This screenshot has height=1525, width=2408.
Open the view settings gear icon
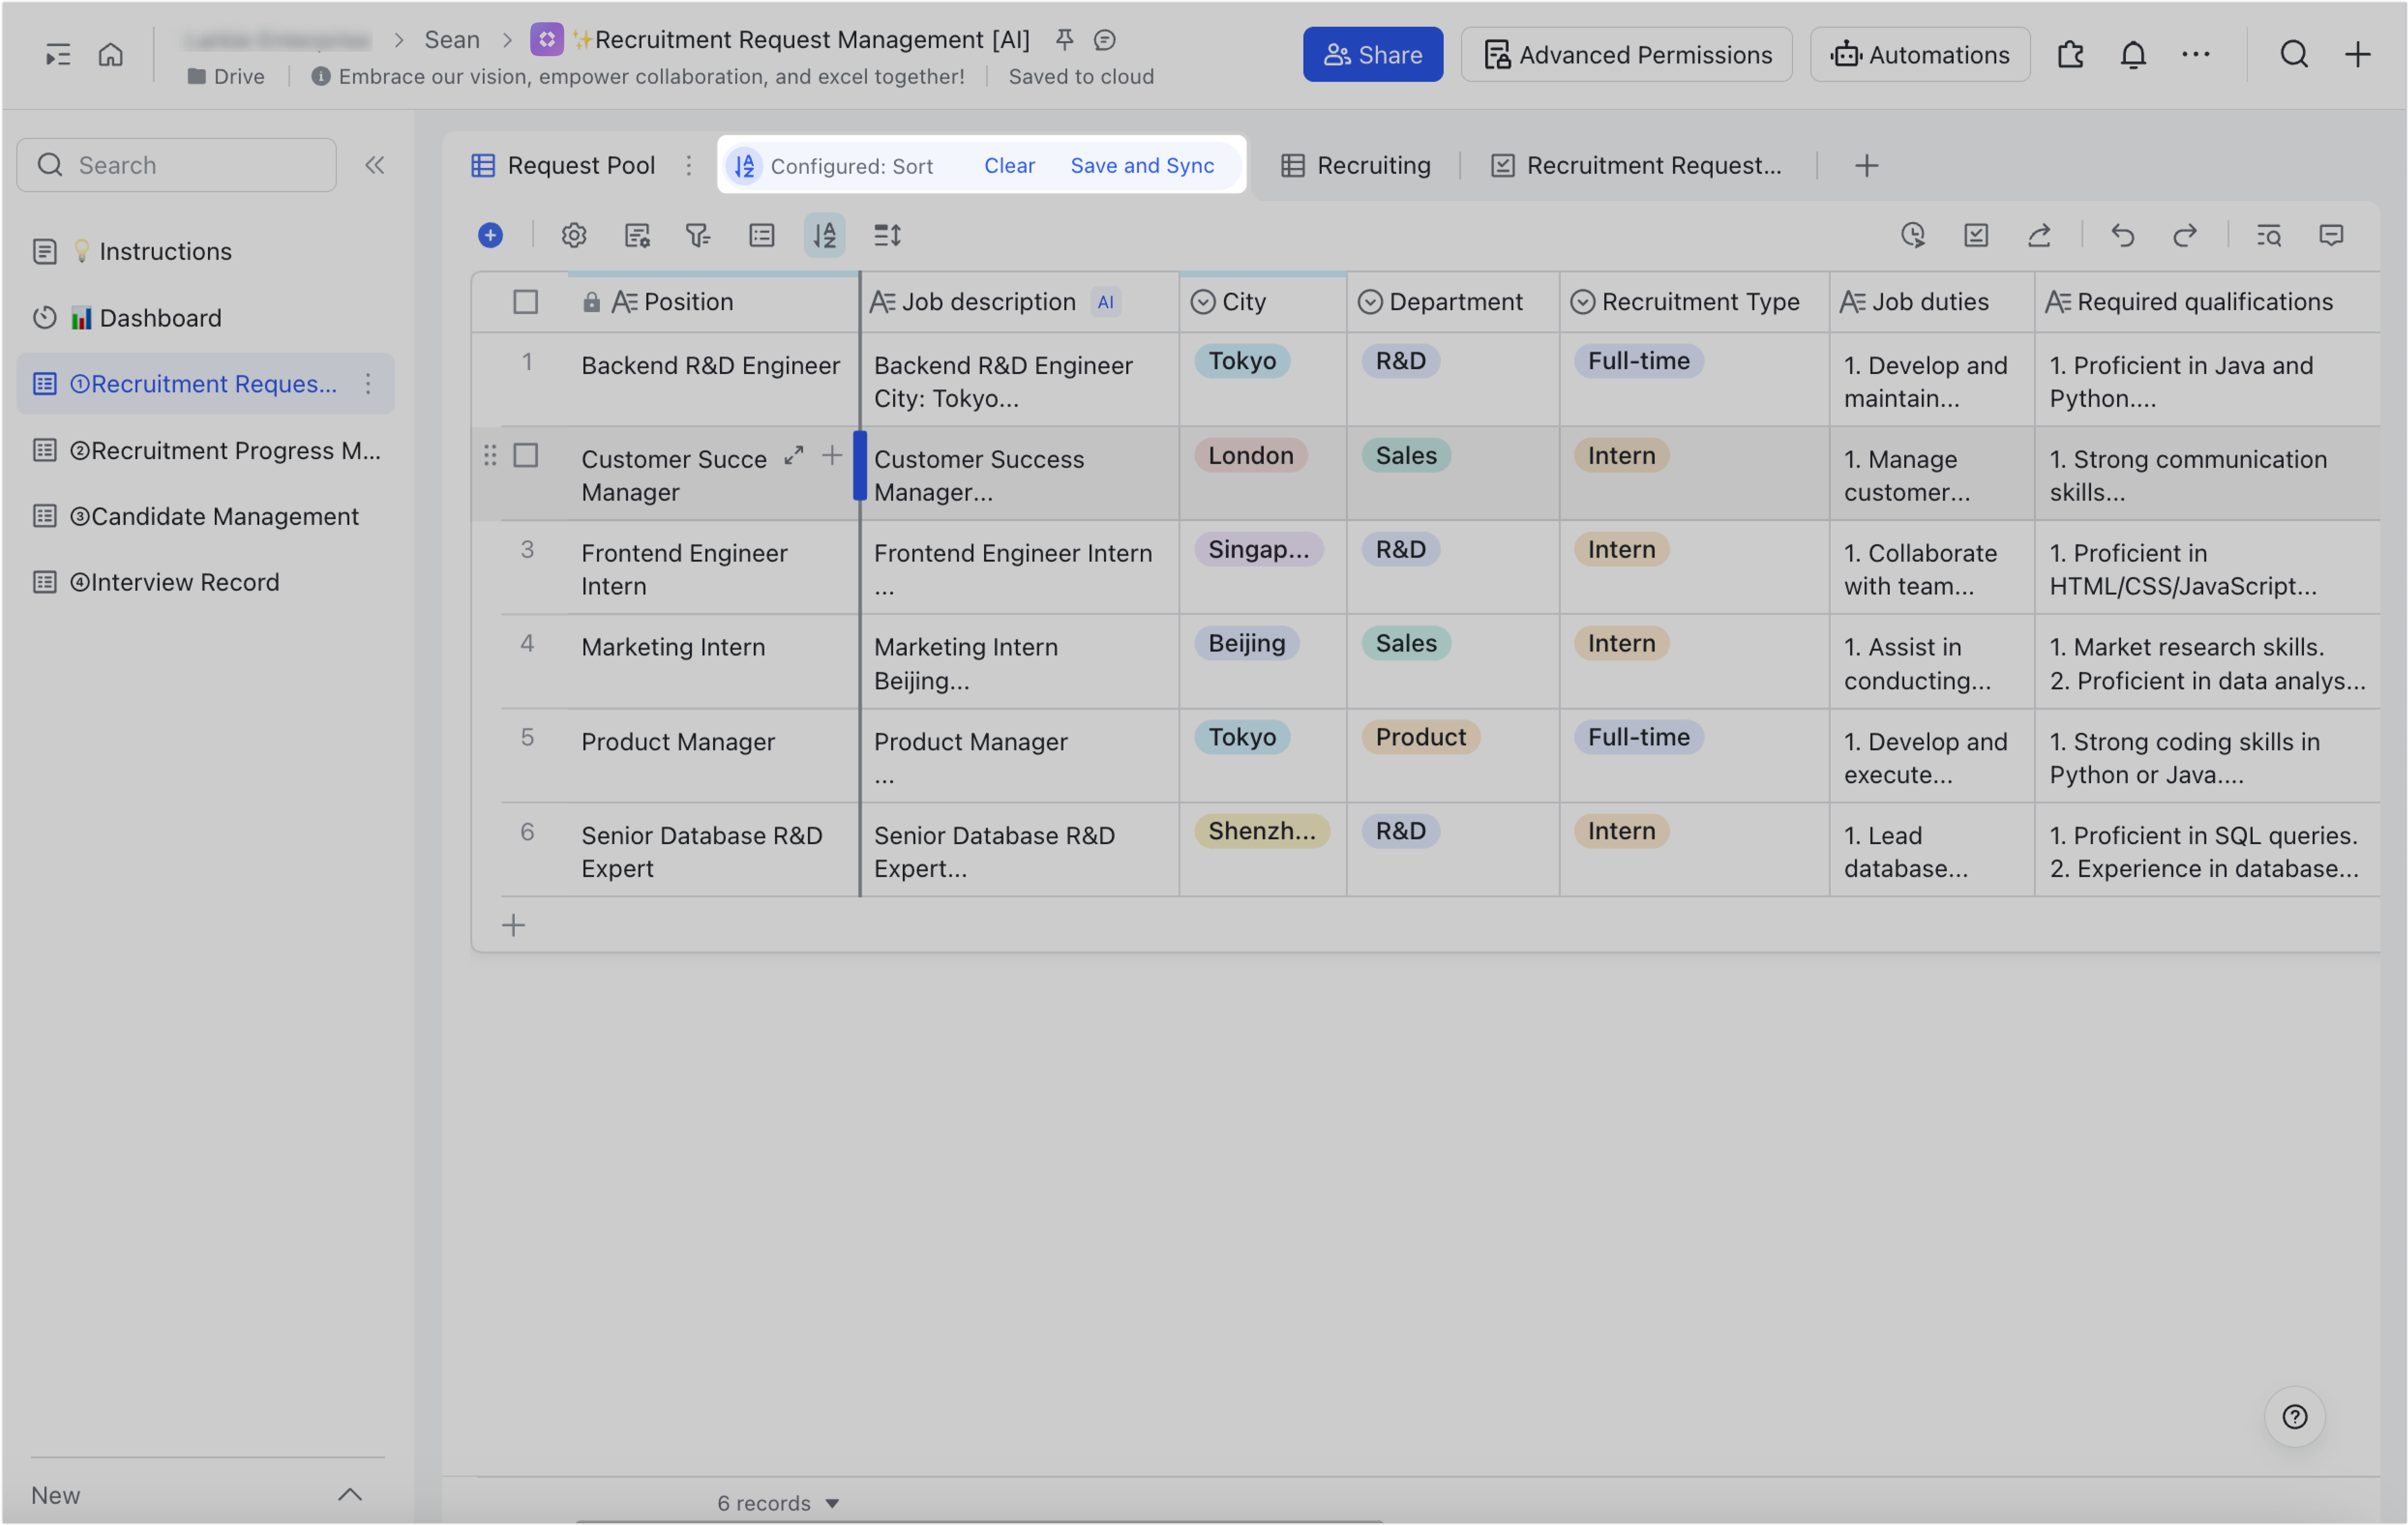574,235
